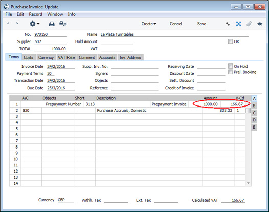Viewport: 269px width, 212px height.
Task: Open print preview icon
Action: [63, 24]
